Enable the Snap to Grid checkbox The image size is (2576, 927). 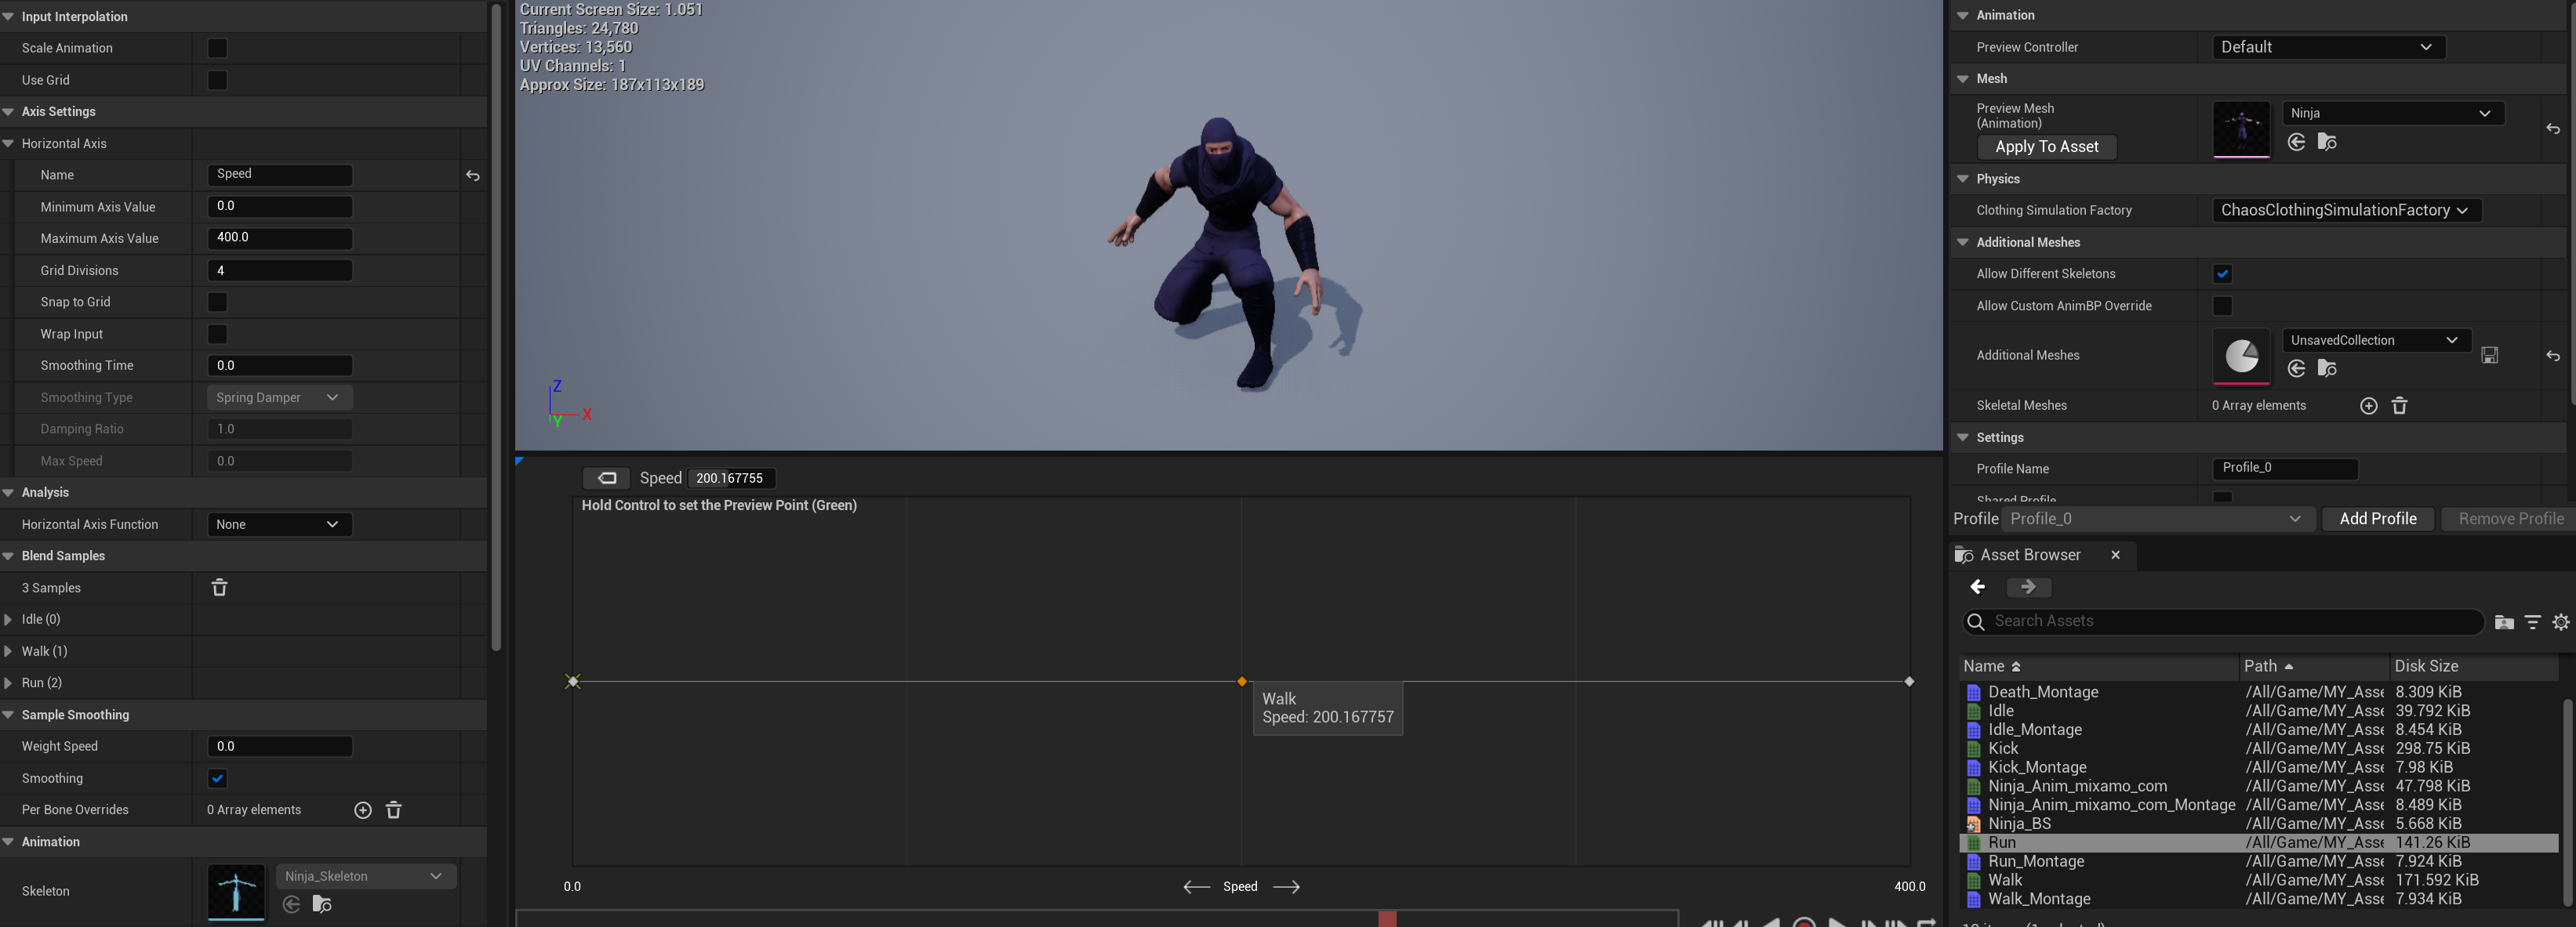coord(217,302)
